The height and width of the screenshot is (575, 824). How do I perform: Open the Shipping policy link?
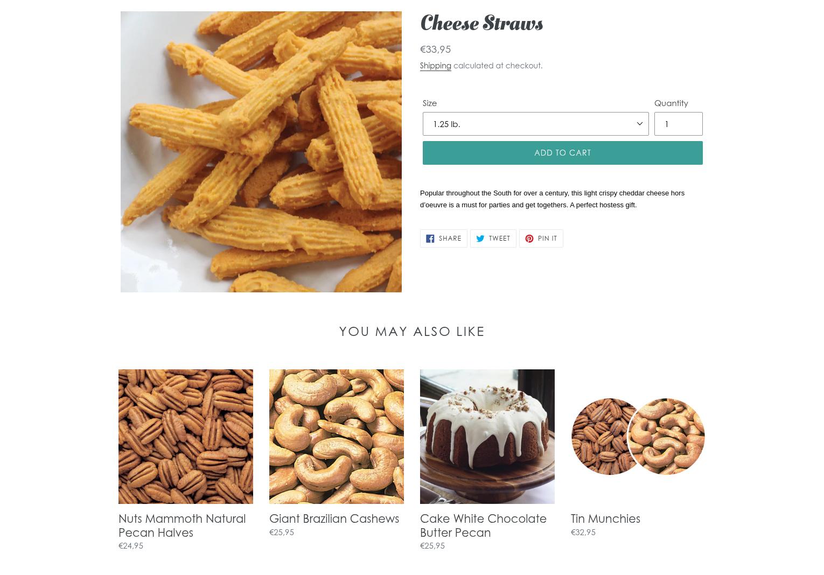pos(435,66)
